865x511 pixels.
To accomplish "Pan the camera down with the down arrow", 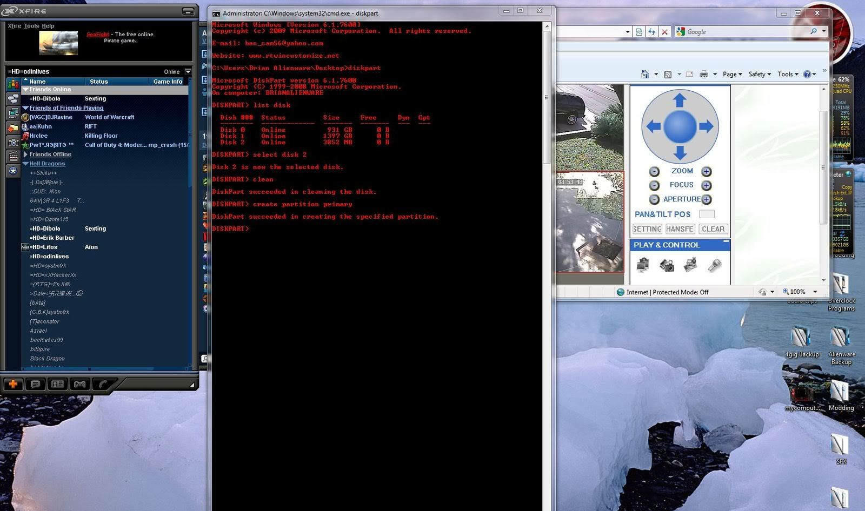I will coord(680,153).
